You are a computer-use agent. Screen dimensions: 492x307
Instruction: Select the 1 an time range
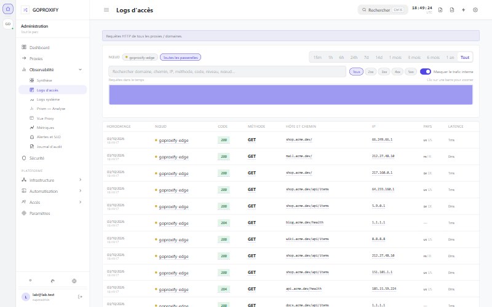(x=450, y=57)
